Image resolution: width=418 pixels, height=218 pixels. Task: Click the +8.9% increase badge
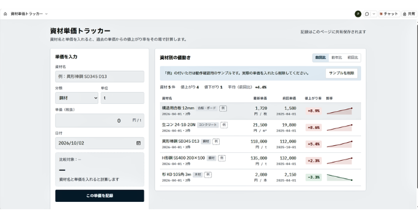314,111
